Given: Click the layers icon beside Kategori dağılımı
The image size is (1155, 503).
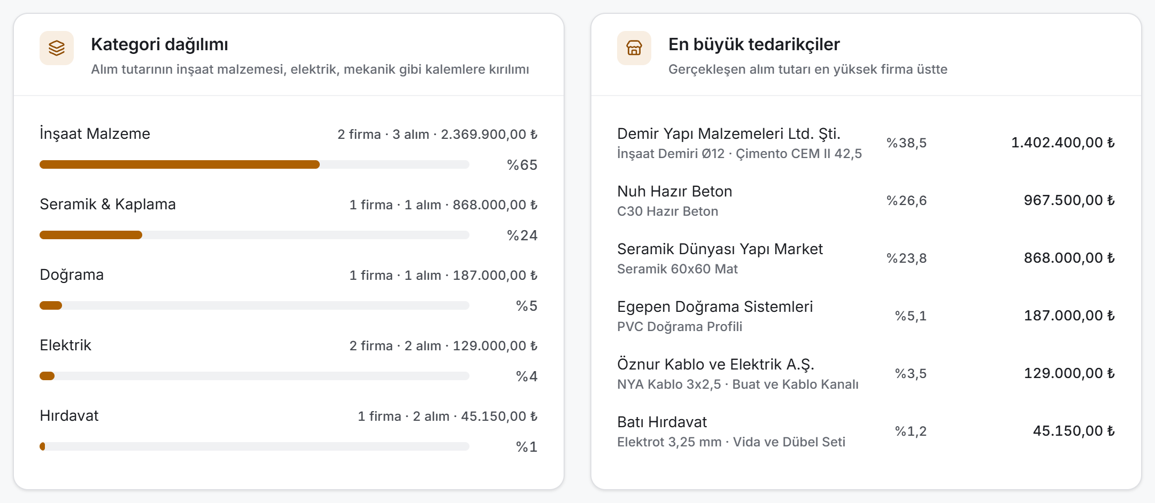Looking at the screenshot, I should [x=57, y=48].
